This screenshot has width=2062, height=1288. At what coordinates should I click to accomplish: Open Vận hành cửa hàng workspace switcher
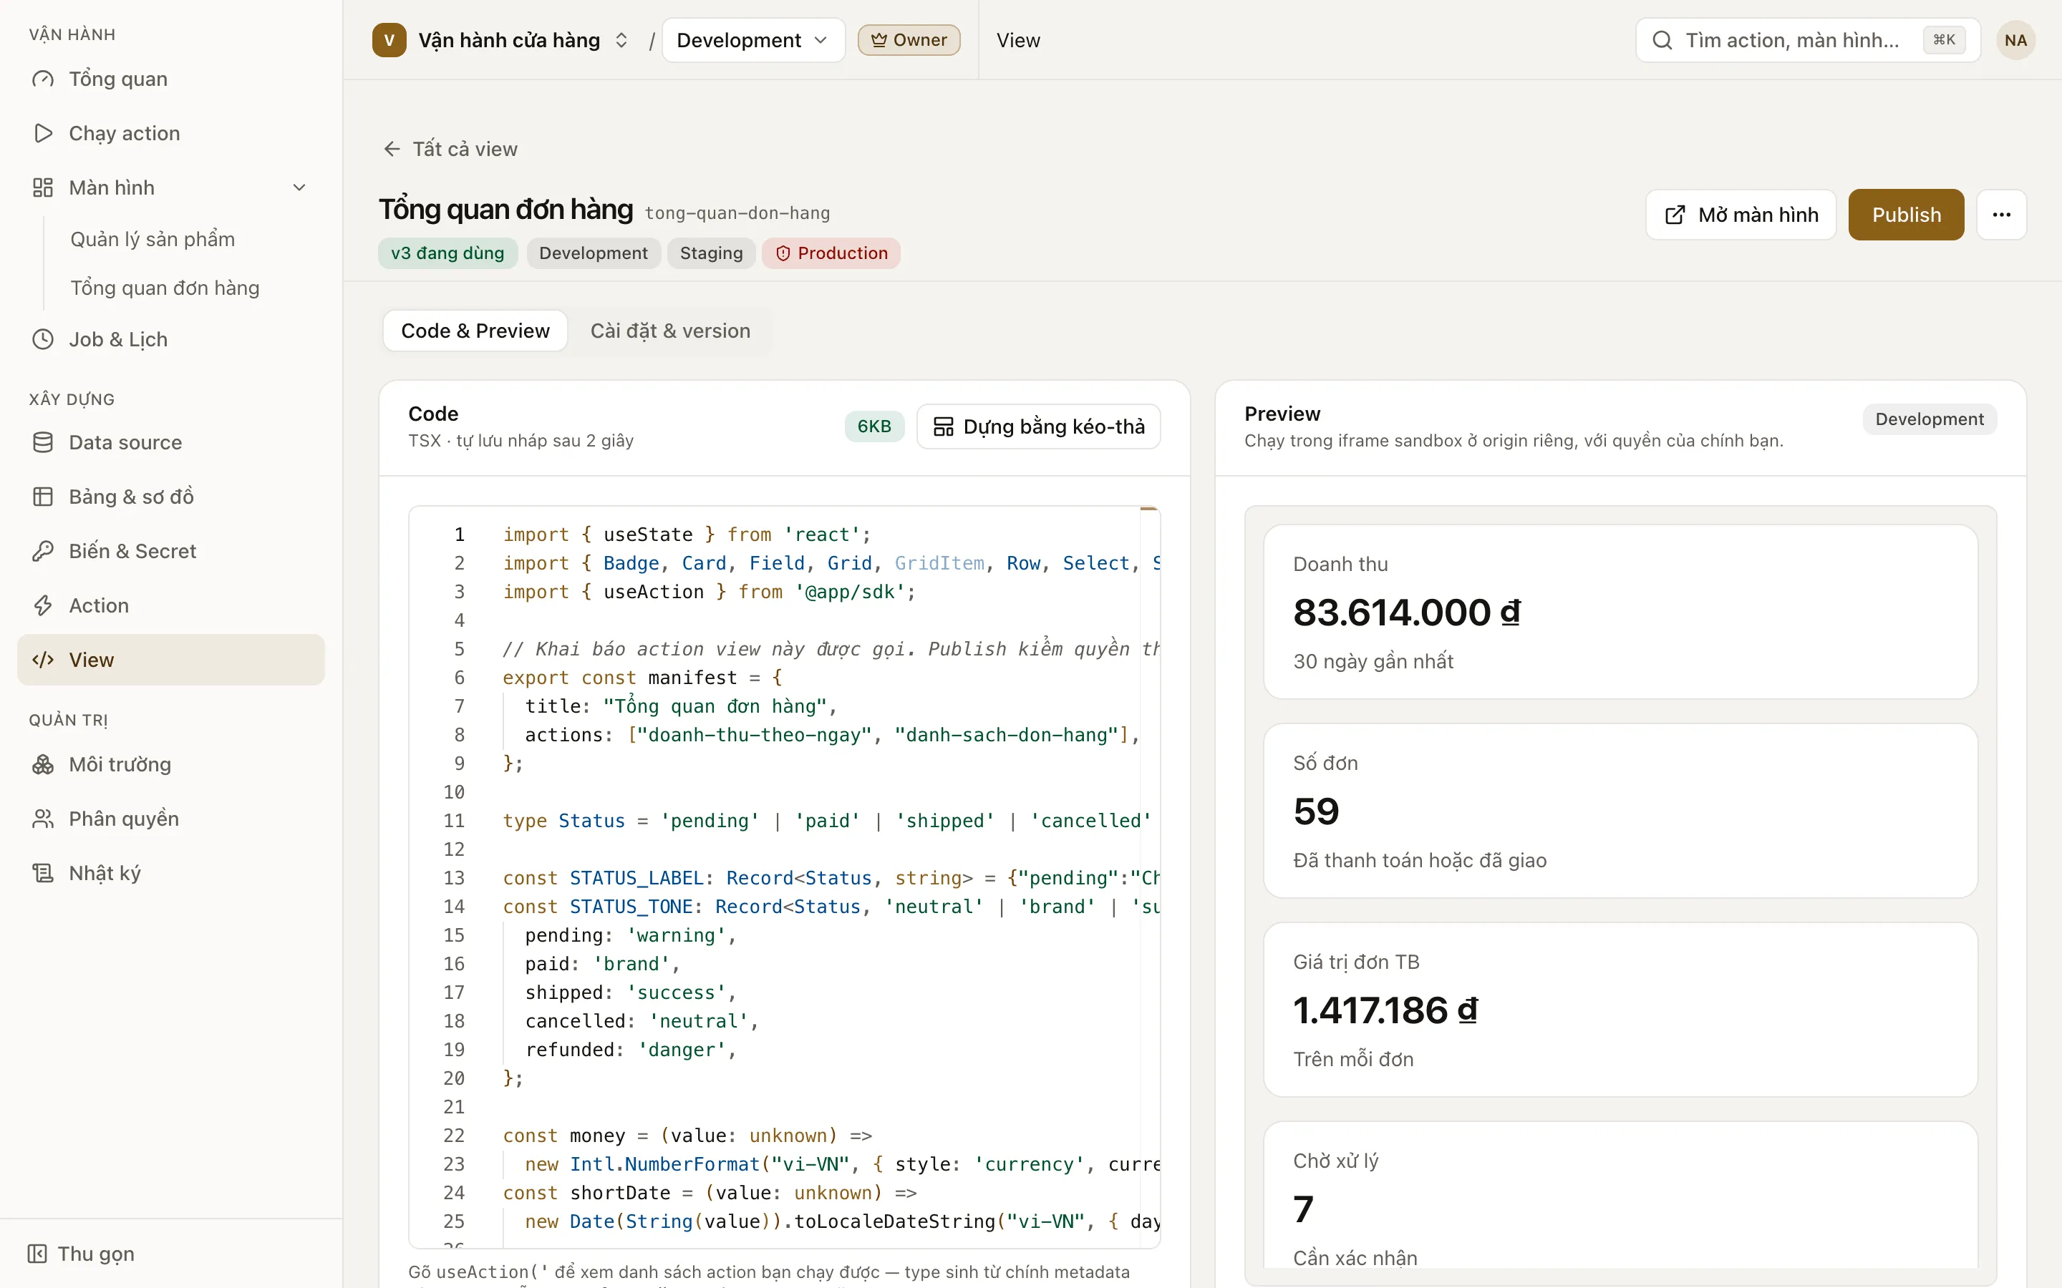click(x=501, y=40)
